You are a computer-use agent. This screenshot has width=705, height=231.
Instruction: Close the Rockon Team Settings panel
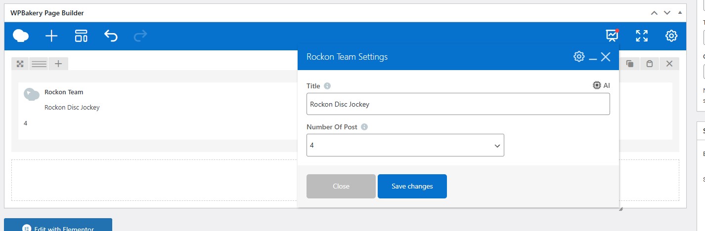(x=606, y=57)
